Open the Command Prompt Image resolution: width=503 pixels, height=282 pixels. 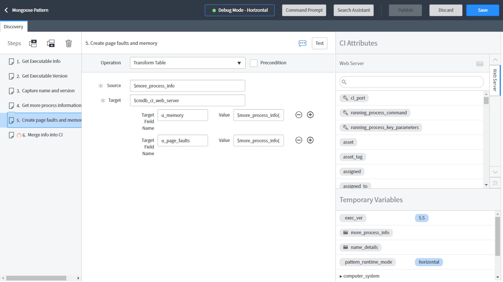tap(304, 10)
